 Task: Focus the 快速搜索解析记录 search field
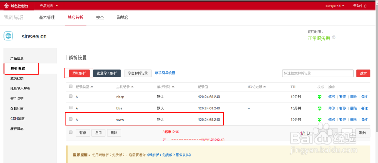(x=318, y=73)
